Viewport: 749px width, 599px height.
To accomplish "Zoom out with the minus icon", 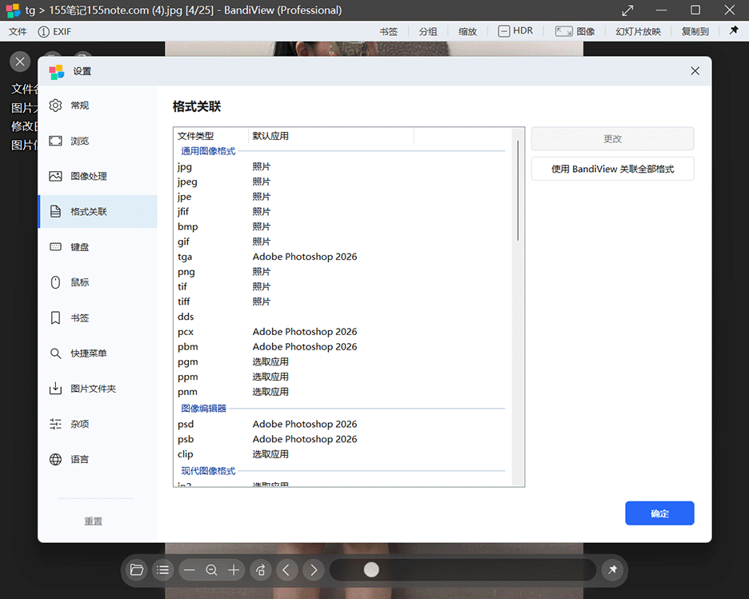I will pyautogui.click(x=189, y=570).
